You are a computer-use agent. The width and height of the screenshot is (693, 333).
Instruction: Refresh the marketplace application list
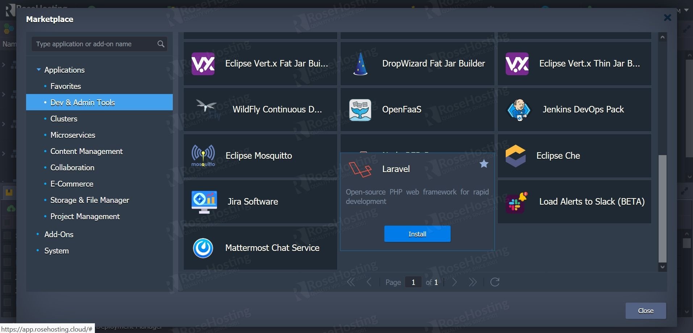point(495,282)
